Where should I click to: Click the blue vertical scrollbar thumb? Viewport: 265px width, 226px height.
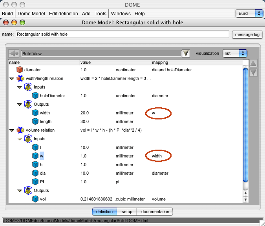(x=245, y=125)
